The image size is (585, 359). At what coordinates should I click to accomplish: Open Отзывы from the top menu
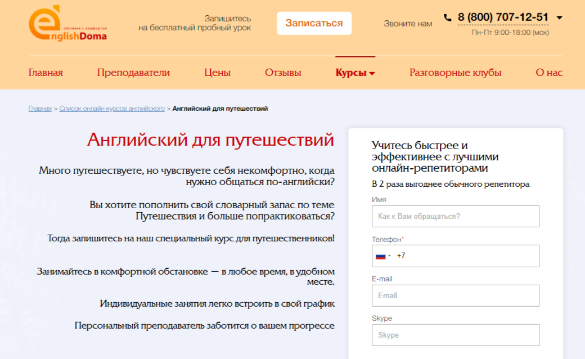point(282,72)
